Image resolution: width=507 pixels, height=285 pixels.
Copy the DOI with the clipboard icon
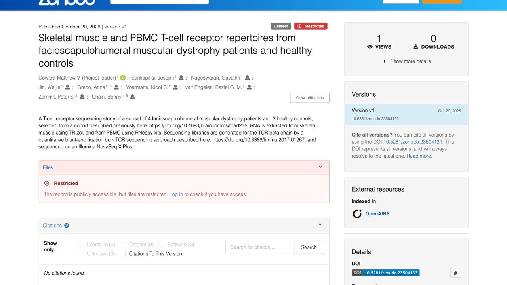click(456, 273)
